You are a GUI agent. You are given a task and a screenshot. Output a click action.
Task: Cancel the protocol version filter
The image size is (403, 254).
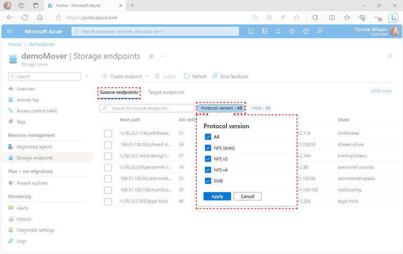(247, 197)
